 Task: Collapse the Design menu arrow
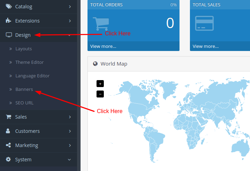pyautogui.click(x=69, y=35)
